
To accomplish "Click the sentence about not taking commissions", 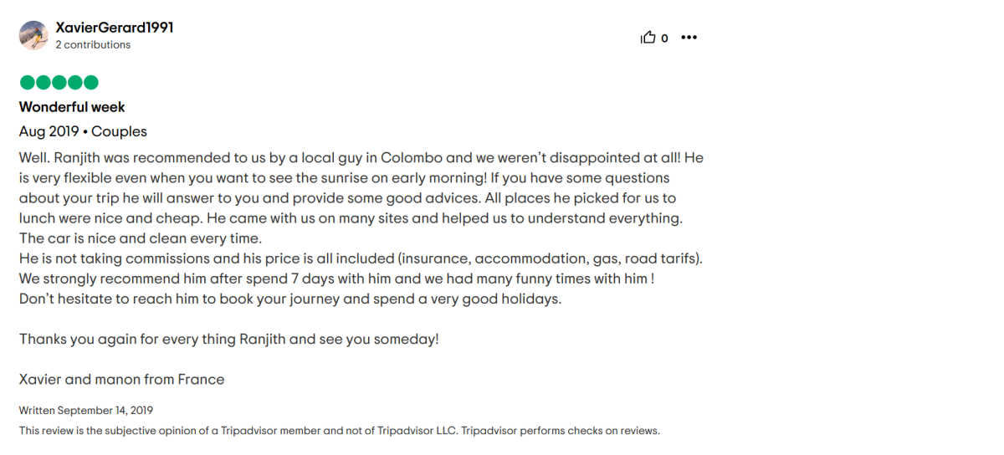I will coord(361,258).
